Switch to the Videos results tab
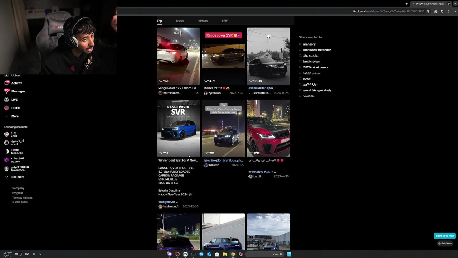 pos(203,21)
